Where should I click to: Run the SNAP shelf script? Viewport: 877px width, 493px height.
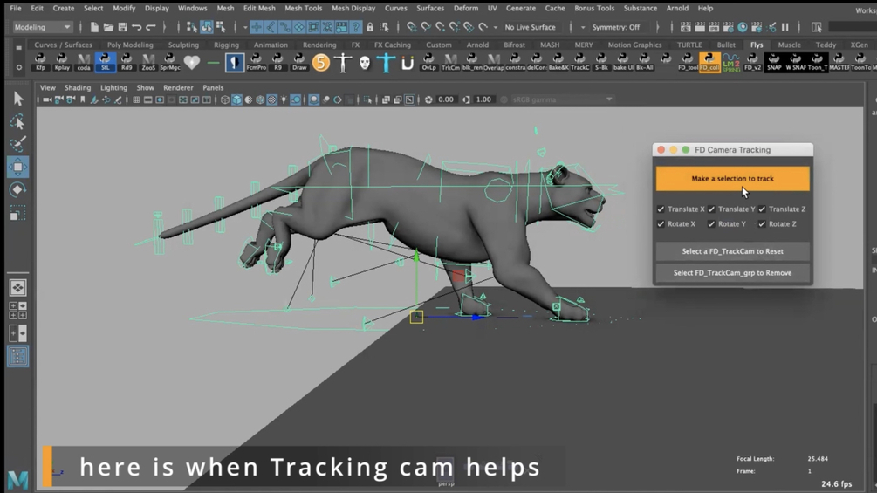[774, 62]
